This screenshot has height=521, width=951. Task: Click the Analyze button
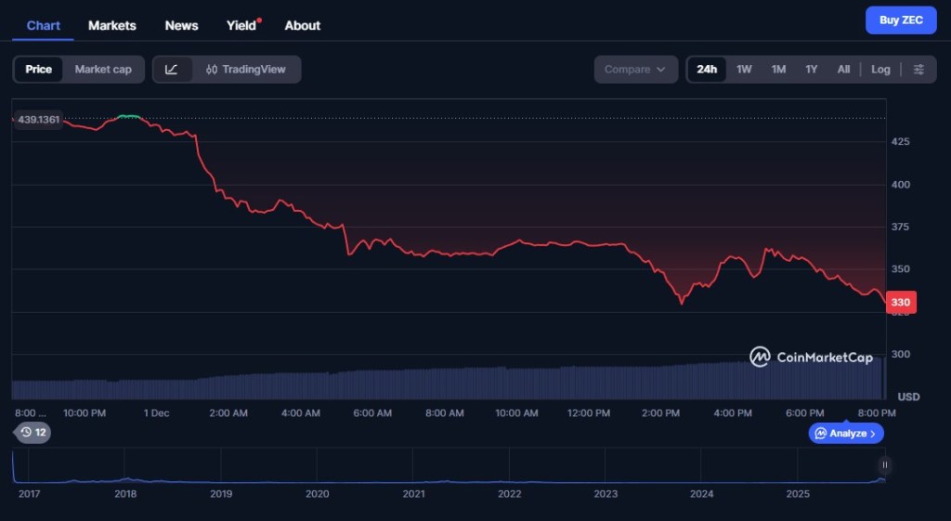(x=846, y=434)
